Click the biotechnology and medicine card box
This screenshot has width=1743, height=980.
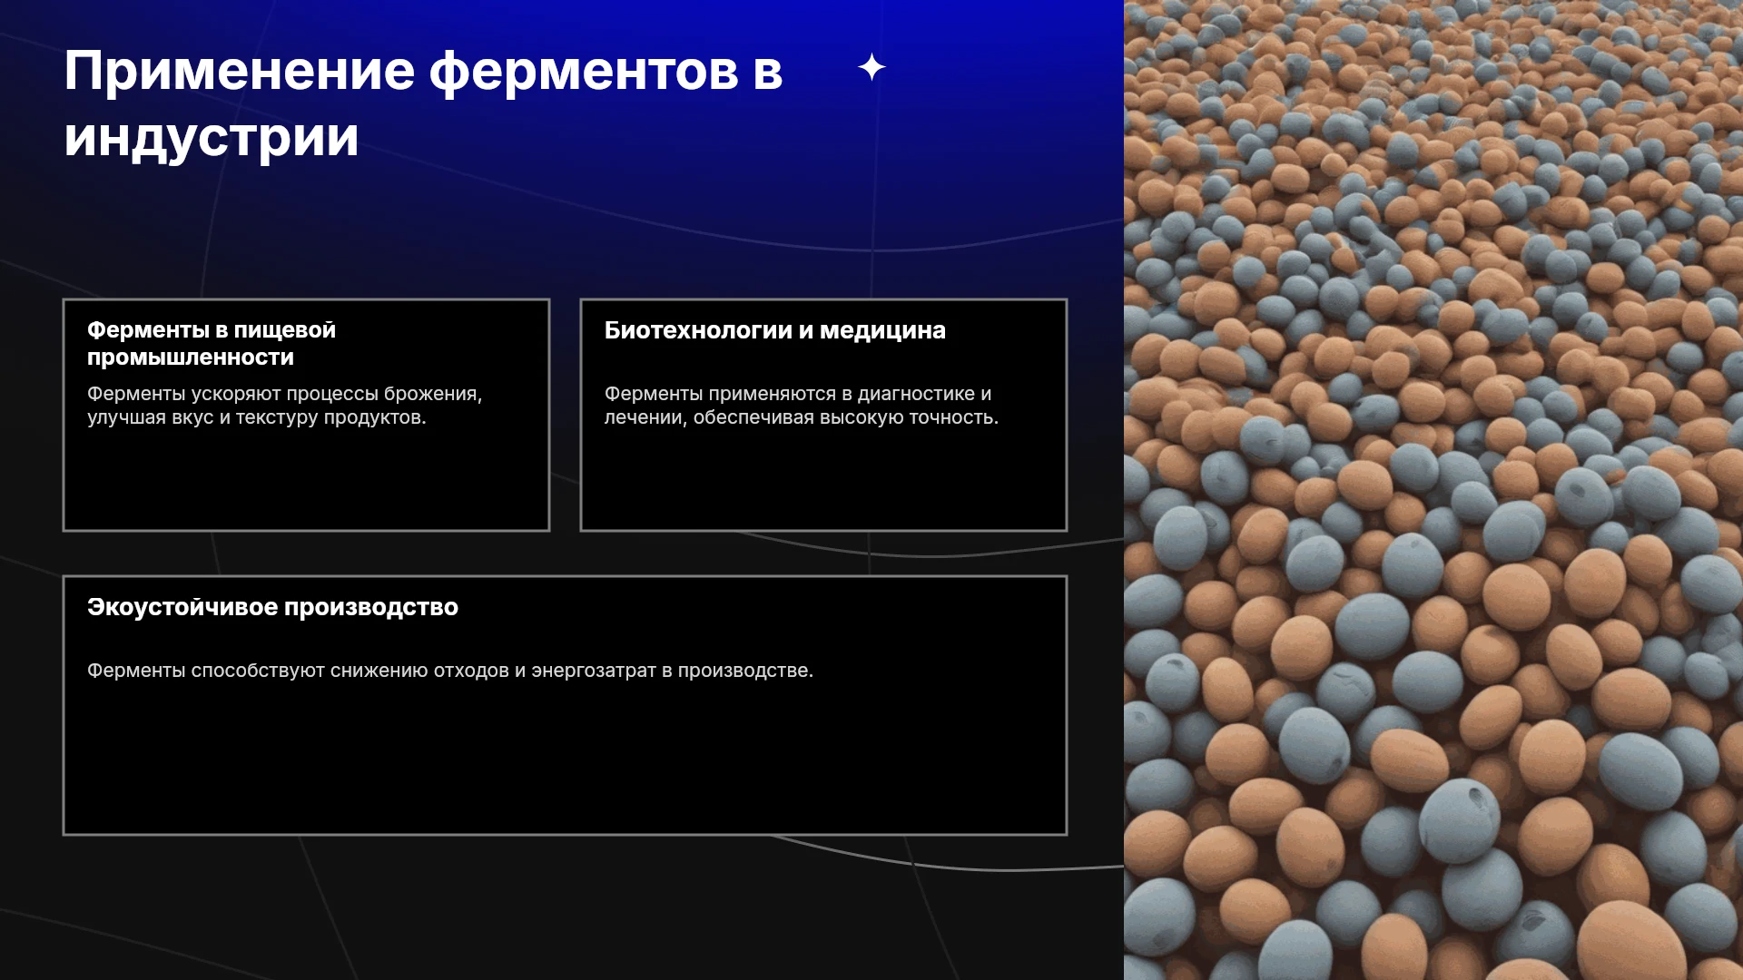coord(823,415)
